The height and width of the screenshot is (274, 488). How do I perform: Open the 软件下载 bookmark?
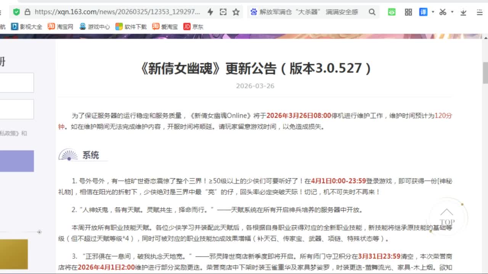click(x=131, y=27)
